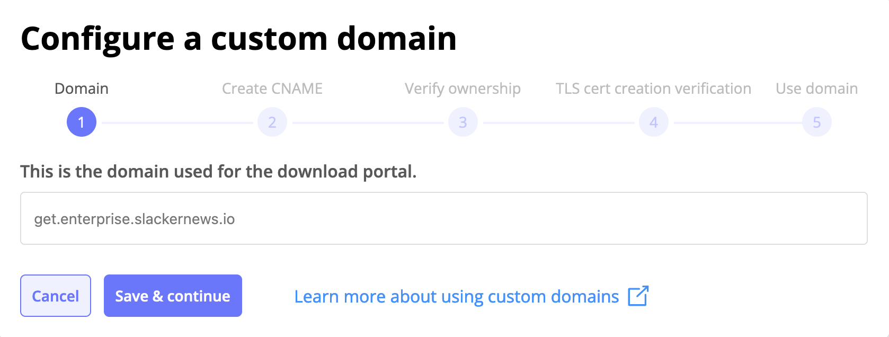
Task: Select step 1 circle labeled Domain
Action: tap(82, 121)
